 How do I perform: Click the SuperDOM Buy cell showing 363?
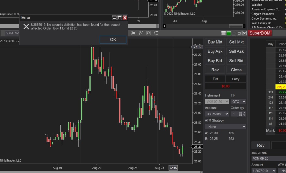271,92
